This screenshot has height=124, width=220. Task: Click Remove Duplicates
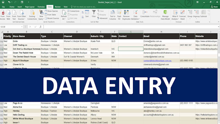[126, 15]
